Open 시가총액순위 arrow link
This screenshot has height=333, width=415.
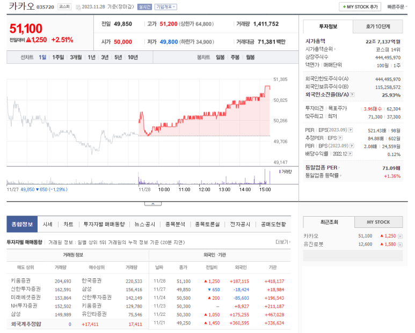pyautogui.click(x=321, y=49)
